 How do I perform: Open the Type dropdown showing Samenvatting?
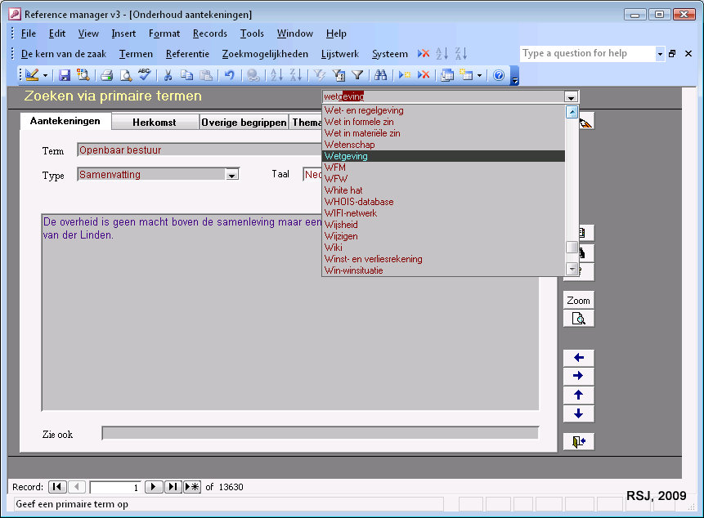click(232, 174)
